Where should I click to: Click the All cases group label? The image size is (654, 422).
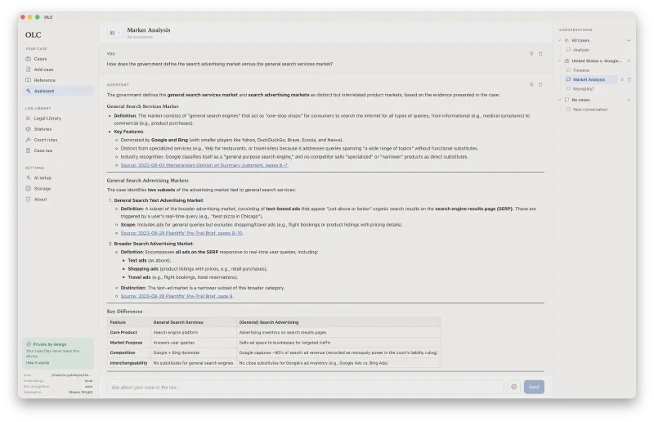580,41
